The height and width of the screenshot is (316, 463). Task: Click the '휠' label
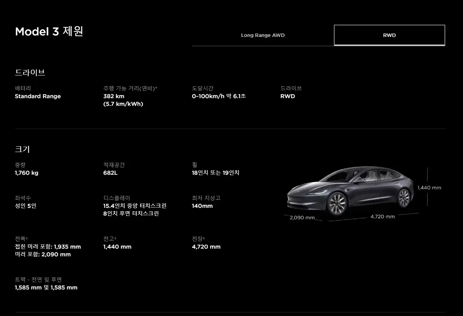pyautogui.click(x=195, y=165)
